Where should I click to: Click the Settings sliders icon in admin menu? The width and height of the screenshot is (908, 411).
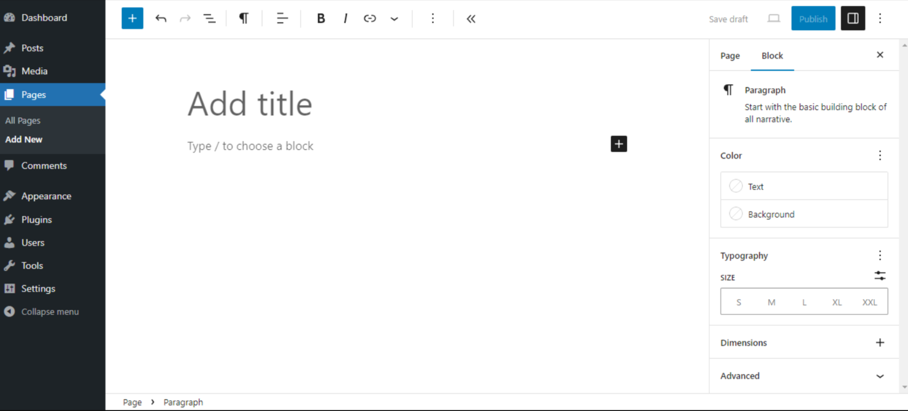pos(9,288)
